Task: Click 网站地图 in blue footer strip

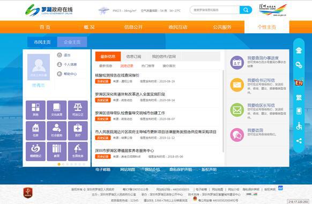Action: tap(128, 169)
